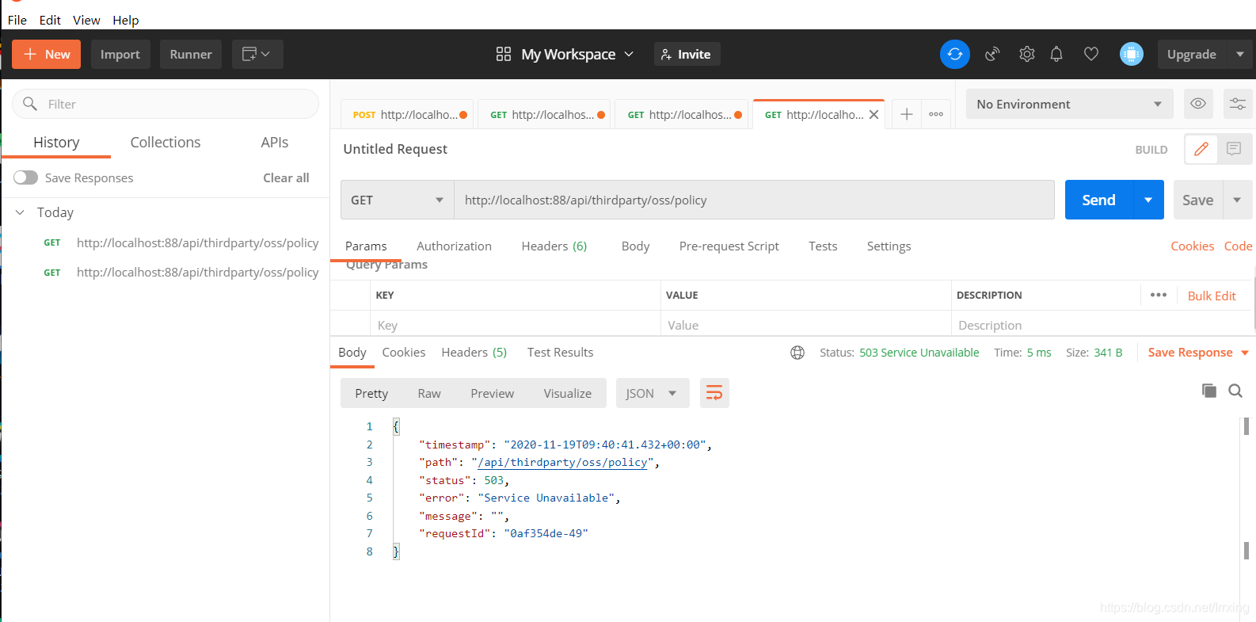Switch response view to Raw
The image size is (1256, 622).
429,393
